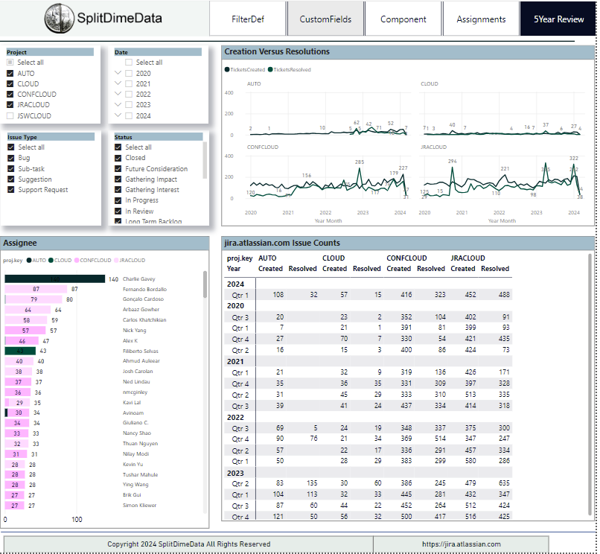This screenshot has width=600, height=554.
Task: Open the Component page button
Action: 403,19
